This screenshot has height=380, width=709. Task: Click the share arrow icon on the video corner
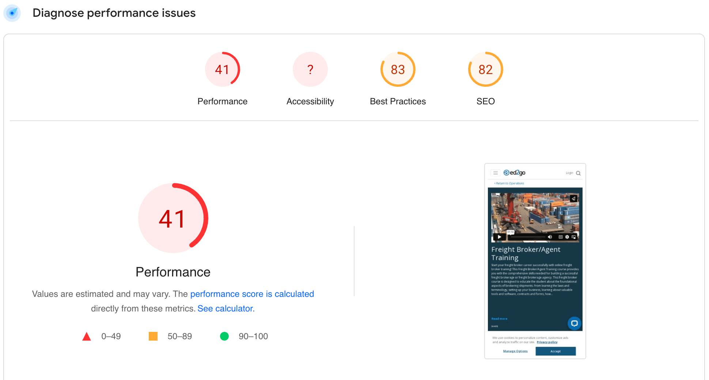pos(573,199)
